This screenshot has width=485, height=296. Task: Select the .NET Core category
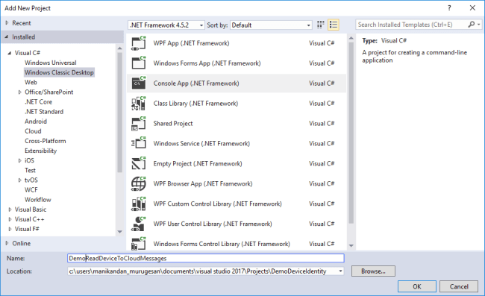pyautogui.click(x=38, y=102)
